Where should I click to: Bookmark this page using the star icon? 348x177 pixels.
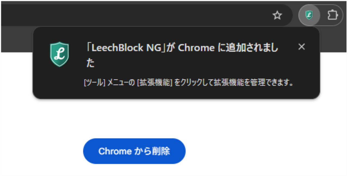tap(277, 15)
